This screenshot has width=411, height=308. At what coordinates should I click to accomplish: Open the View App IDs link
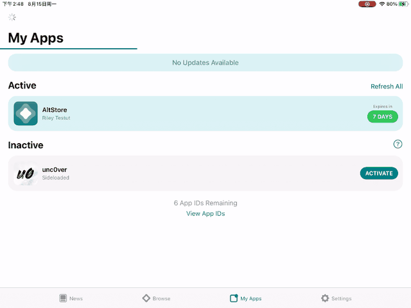(x=205, y=214)
